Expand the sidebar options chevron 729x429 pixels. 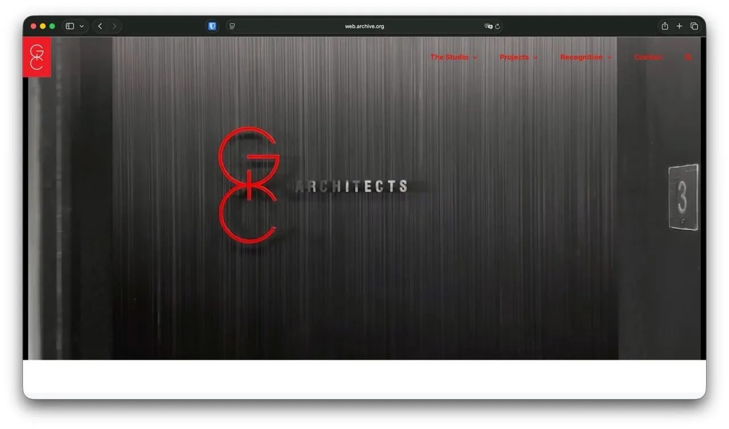[81, 26]
